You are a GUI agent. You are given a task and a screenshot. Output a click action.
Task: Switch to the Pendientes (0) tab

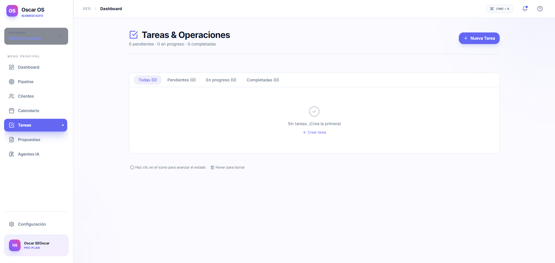pos(181,80)
